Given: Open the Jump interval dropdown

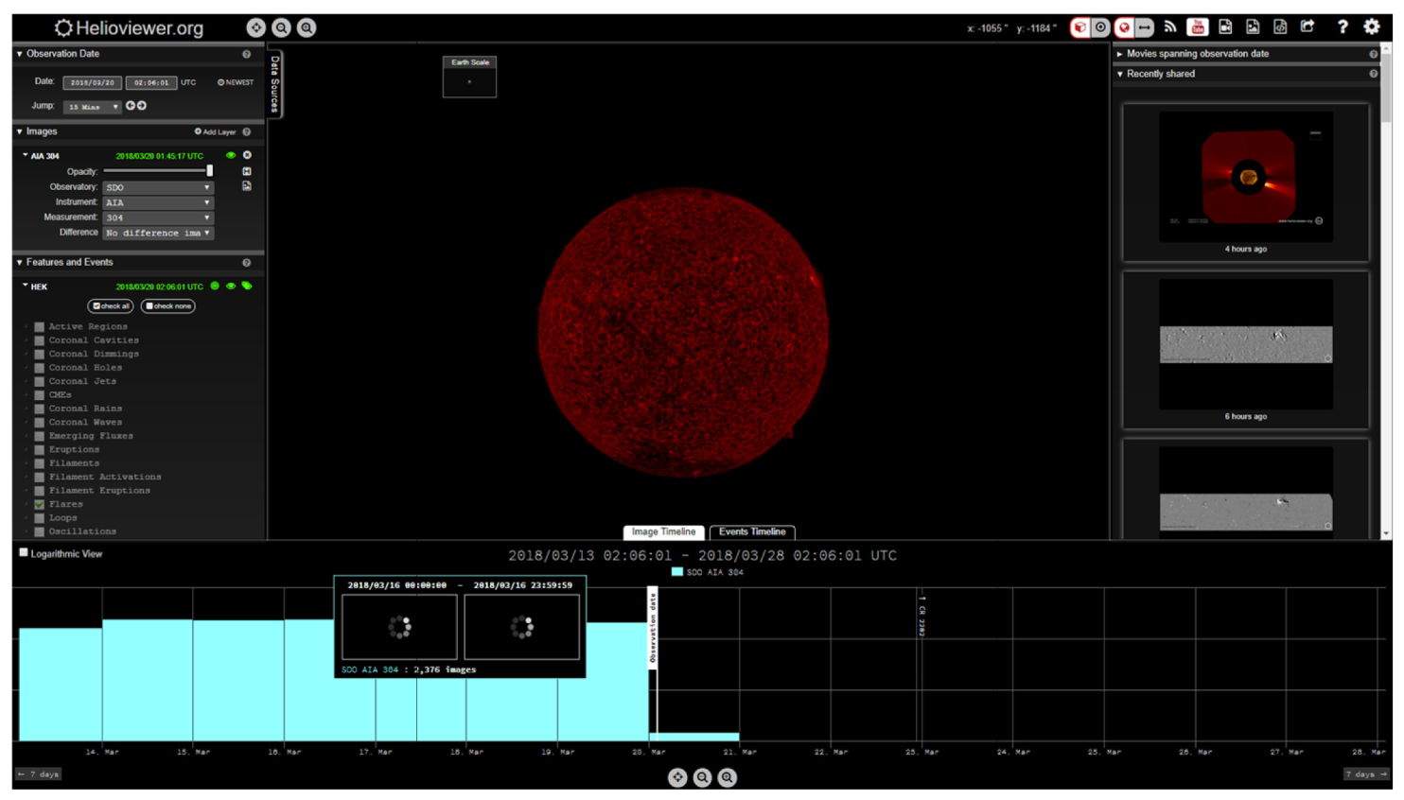Looking at the screenshot, I should (x=93, y=107).
